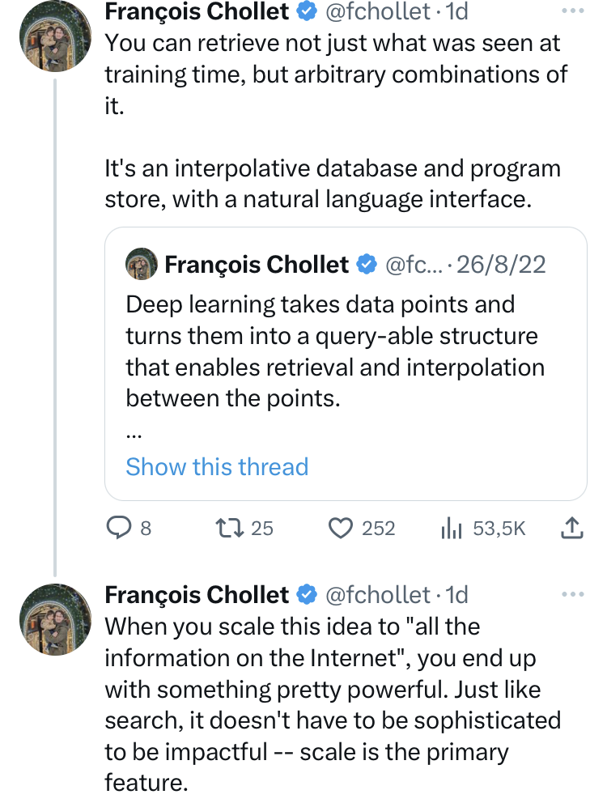Like the tweet using the heart icon
This screenshot has height=803, width=607.
[x=341, y=528]
